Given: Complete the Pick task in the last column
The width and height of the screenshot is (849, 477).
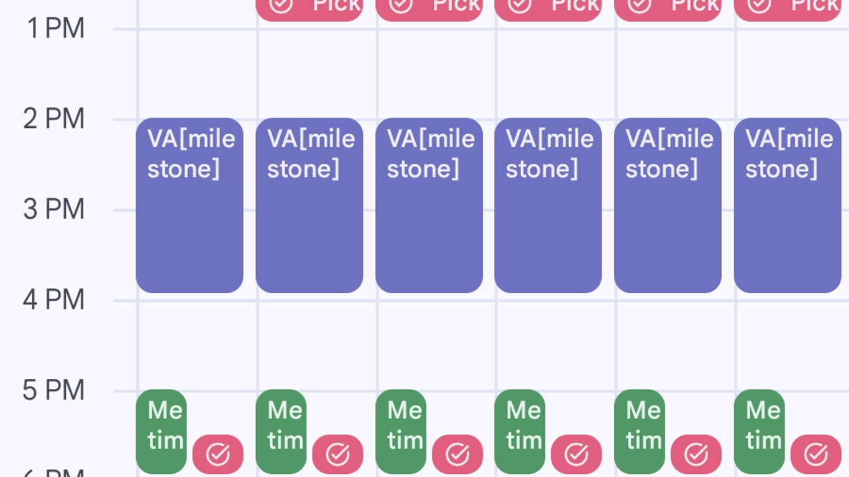Looking at the screenshot, I should click(x=759, y=5).
